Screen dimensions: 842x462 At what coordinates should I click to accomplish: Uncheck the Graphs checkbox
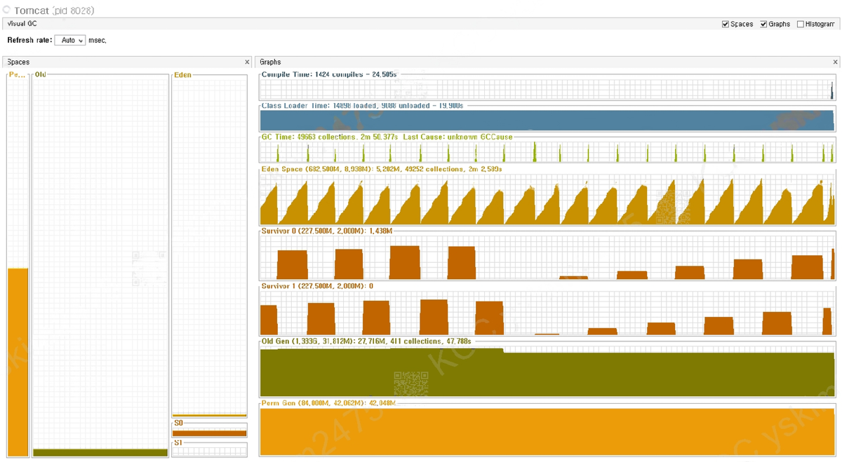point(763,24)
